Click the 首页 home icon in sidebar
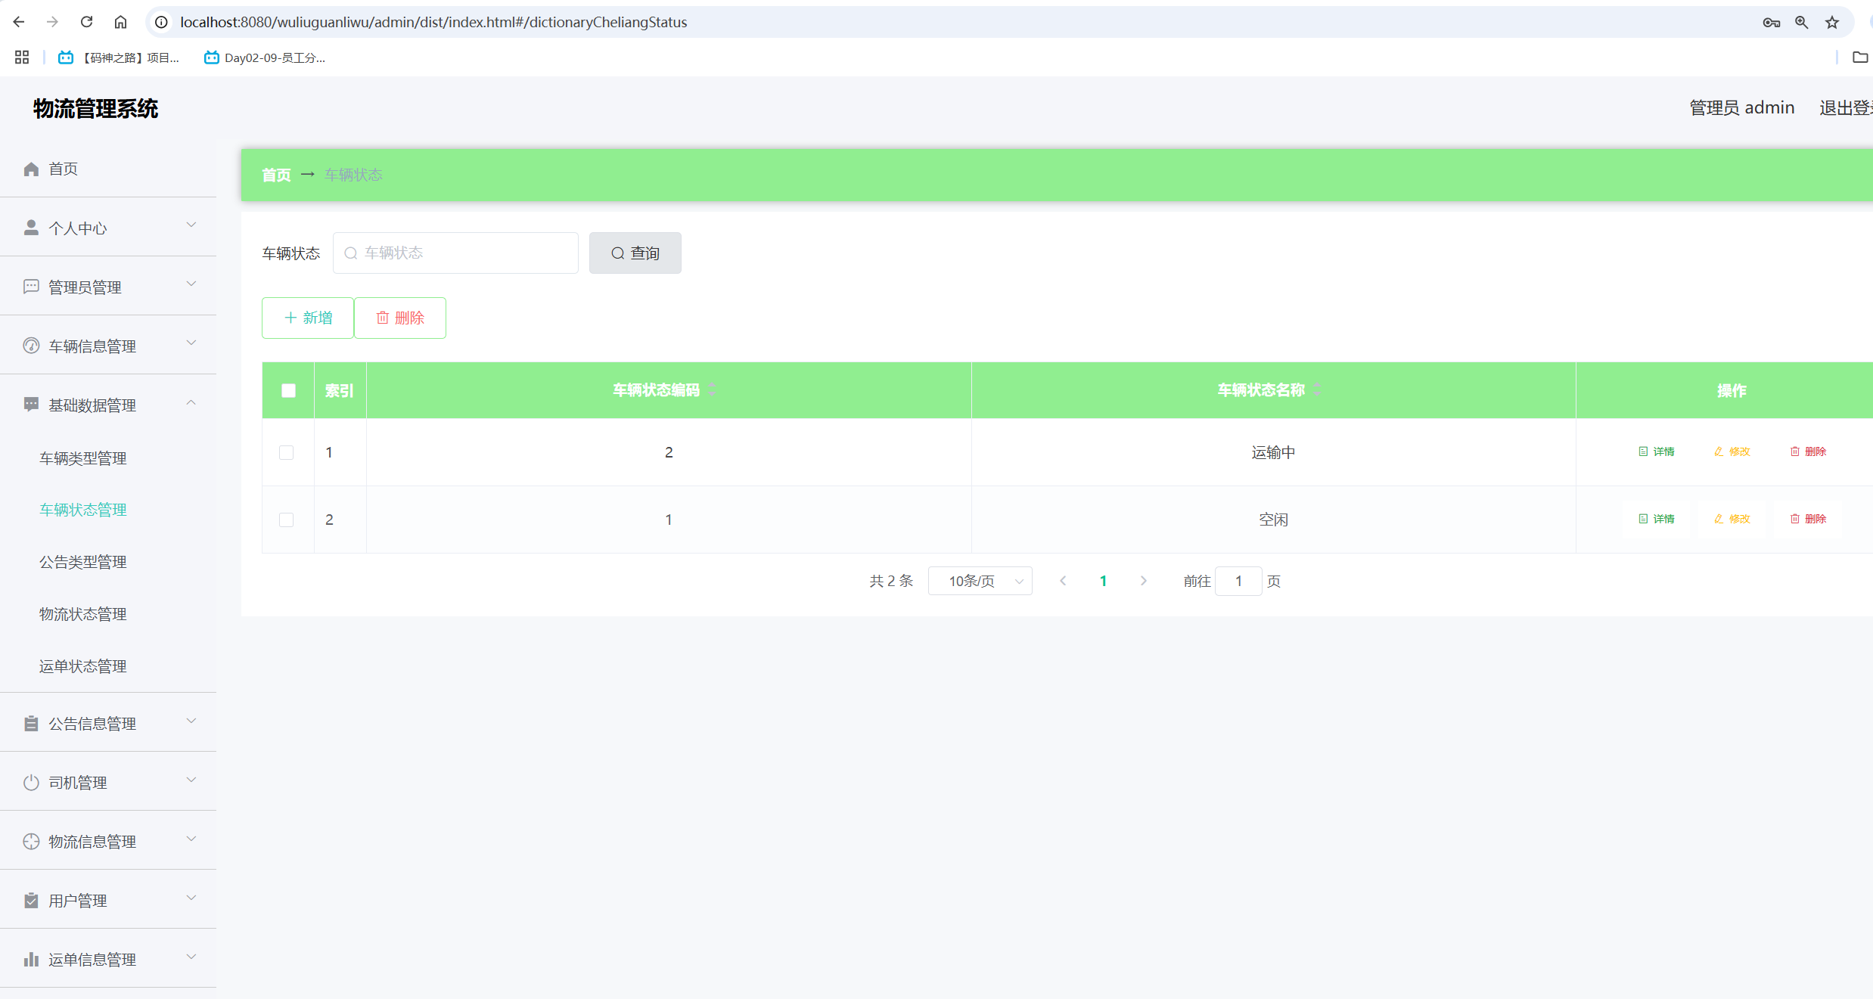 coord(31,169)
